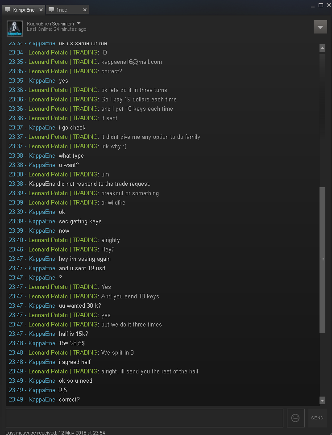Click the KappaEne (Scammer) name header
This screenshot has width=332, height=435.
coord(50,24)
